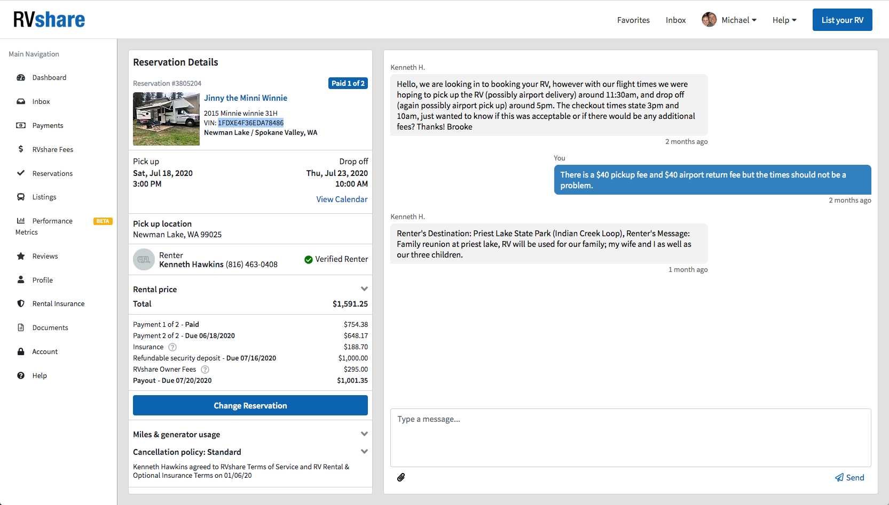
Task: Click the Type a message text field
Action: pos(630,437)
